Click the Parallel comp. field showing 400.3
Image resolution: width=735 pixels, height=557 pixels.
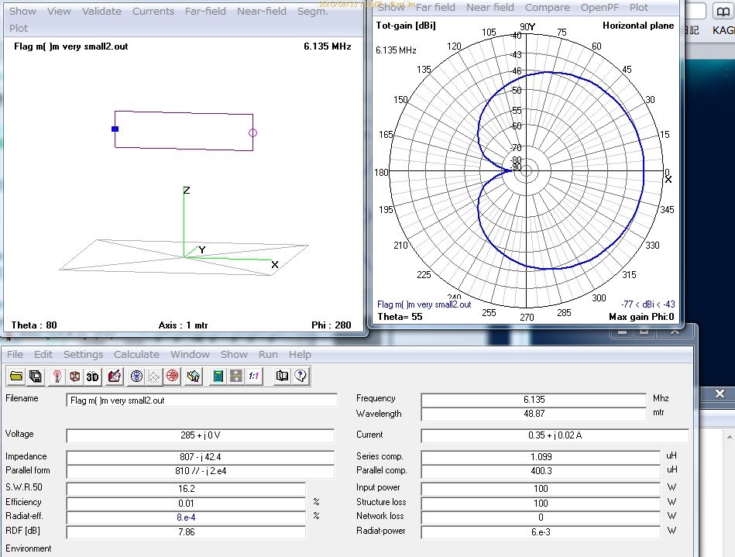click(x=541, y=471)
